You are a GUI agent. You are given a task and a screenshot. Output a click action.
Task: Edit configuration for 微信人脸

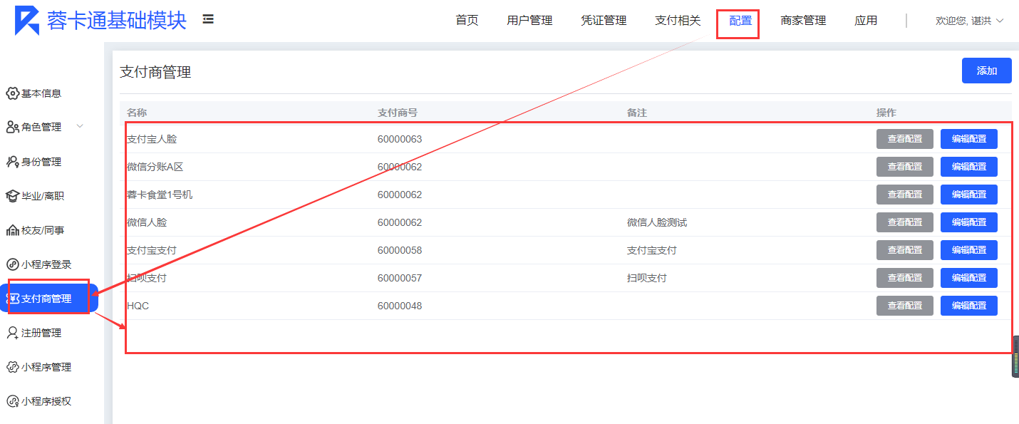[968, 222]
